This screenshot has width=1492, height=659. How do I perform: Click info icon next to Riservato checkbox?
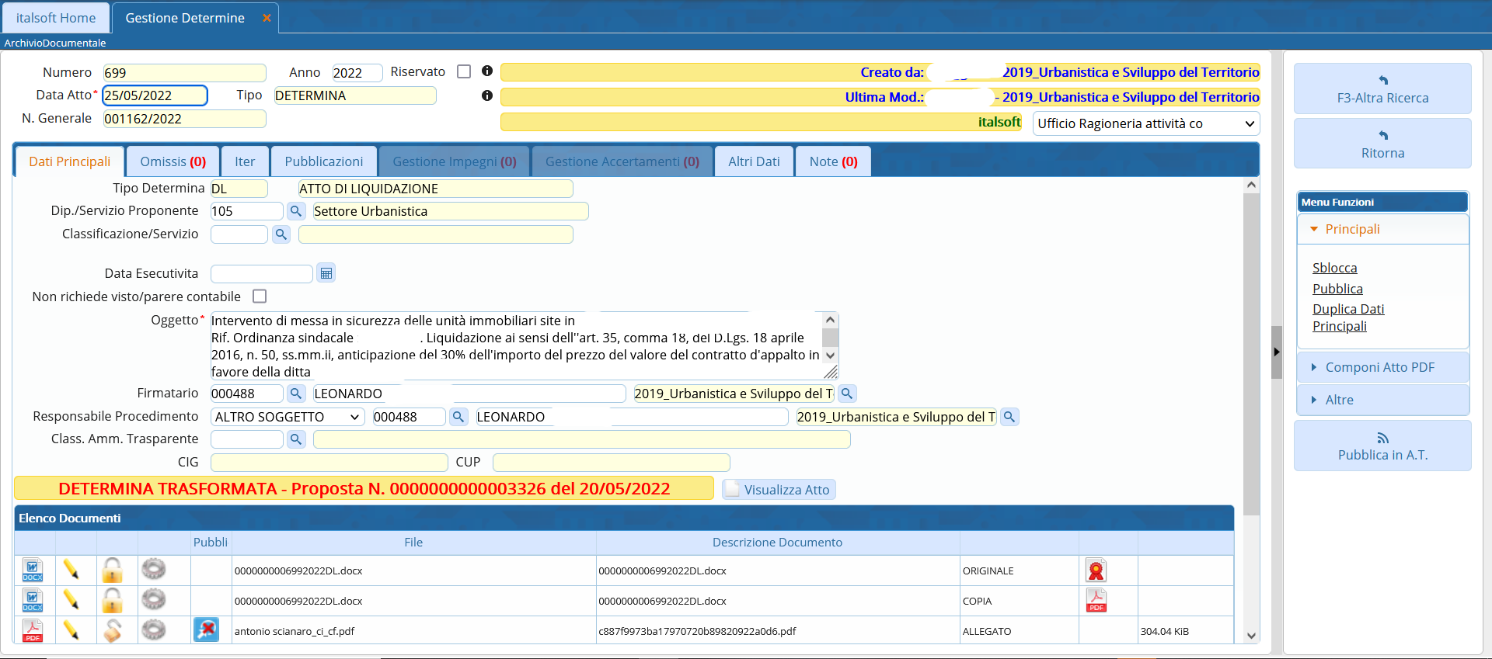[x=487, y=71]
